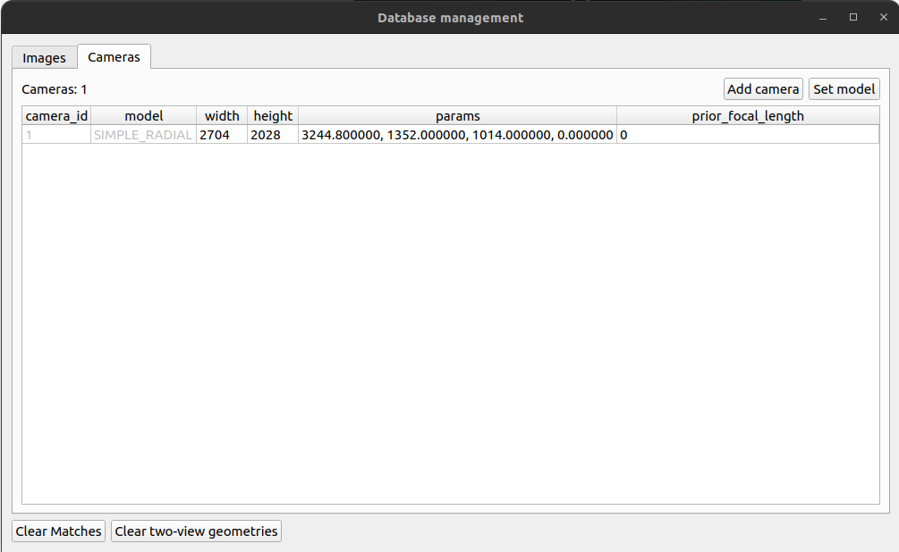Screen dimensions: 899x552
Task: Select the width value 2704
Action: click(221, 135)
